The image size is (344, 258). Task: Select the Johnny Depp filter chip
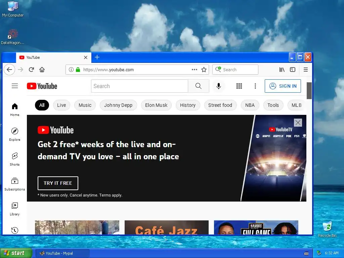[x=118, y=105]
